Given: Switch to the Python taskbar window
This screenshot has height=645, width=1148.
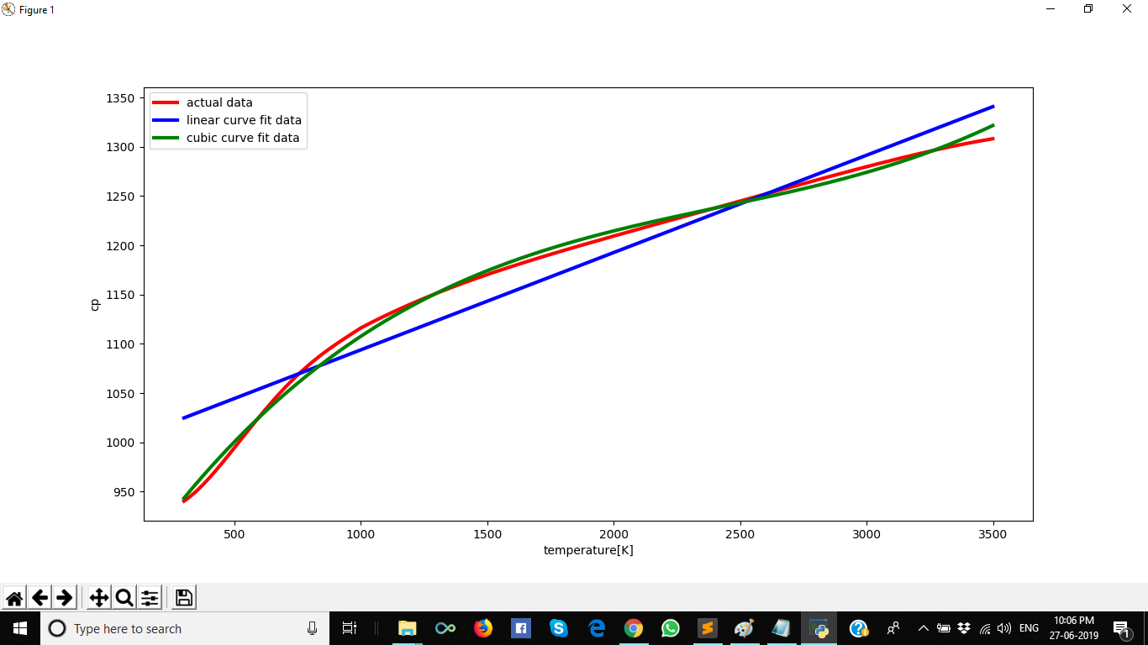Looking at the screenshot, I should pyautogui.click(x=820, y=628).
